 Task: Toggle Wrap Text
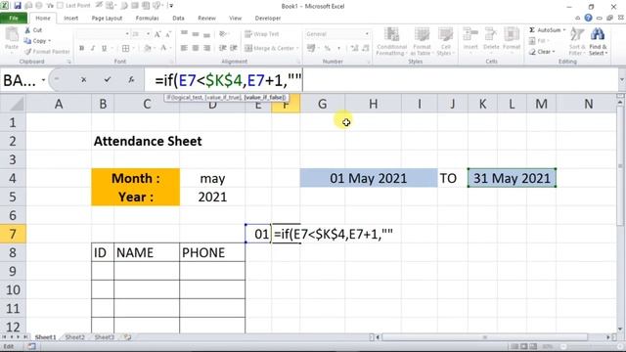[262, 34]
